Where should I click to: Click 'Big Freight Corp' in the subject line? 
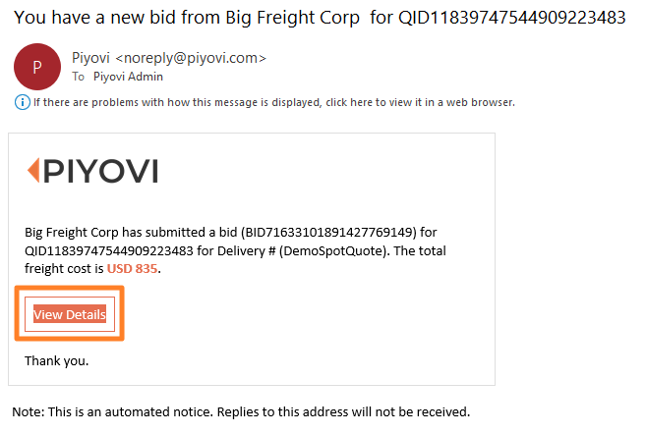pyautogui.click(x=292, y=18)
